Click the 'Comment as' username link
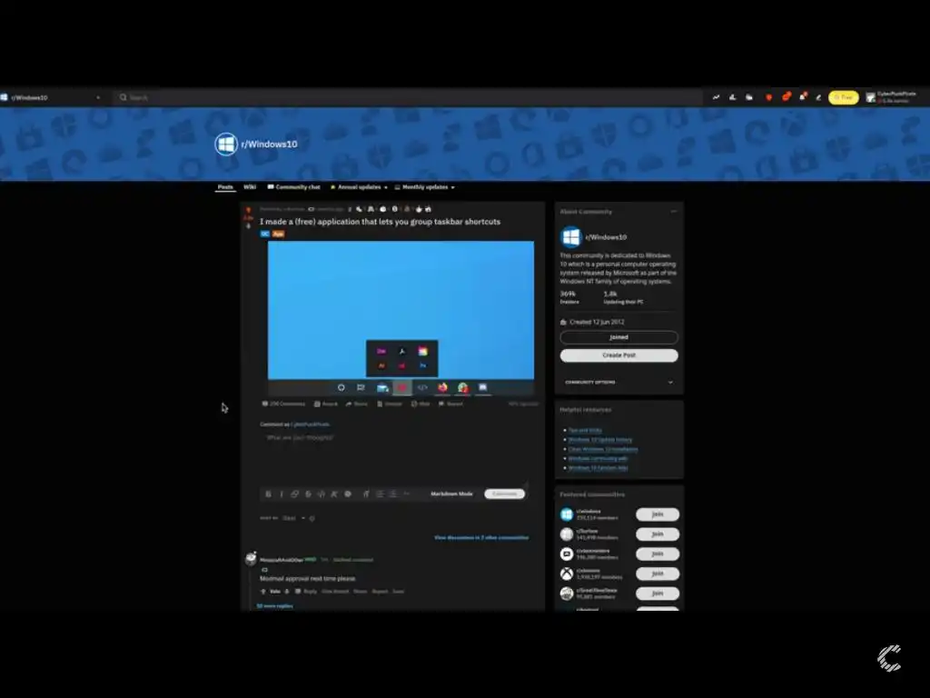The width and height of the screenshot is (930, 698). click(x=311, y=424)
